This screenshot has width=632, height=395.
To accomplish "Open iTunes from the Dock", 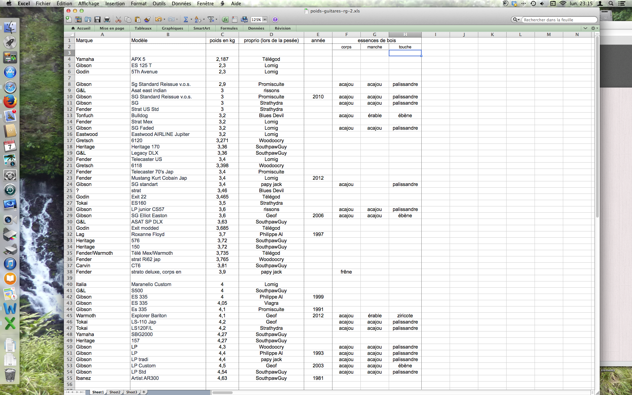I will [10, 264].
